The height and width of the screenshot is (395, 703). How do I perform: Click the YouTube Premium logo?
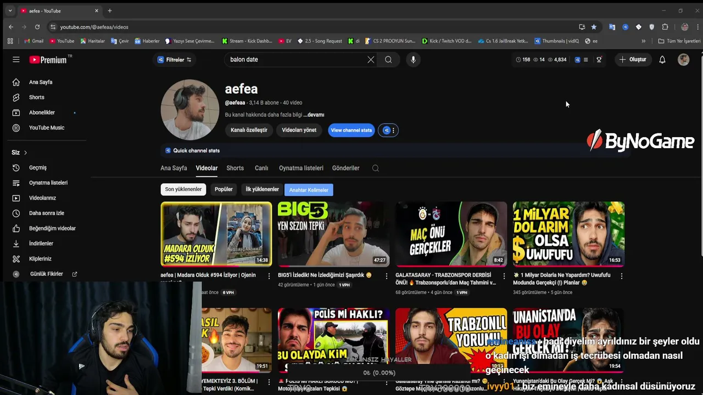48,59
